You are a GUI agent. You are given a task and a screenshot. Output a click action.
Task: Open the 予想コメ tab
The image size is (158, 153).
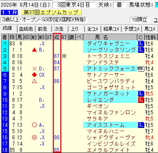point(132,29)
